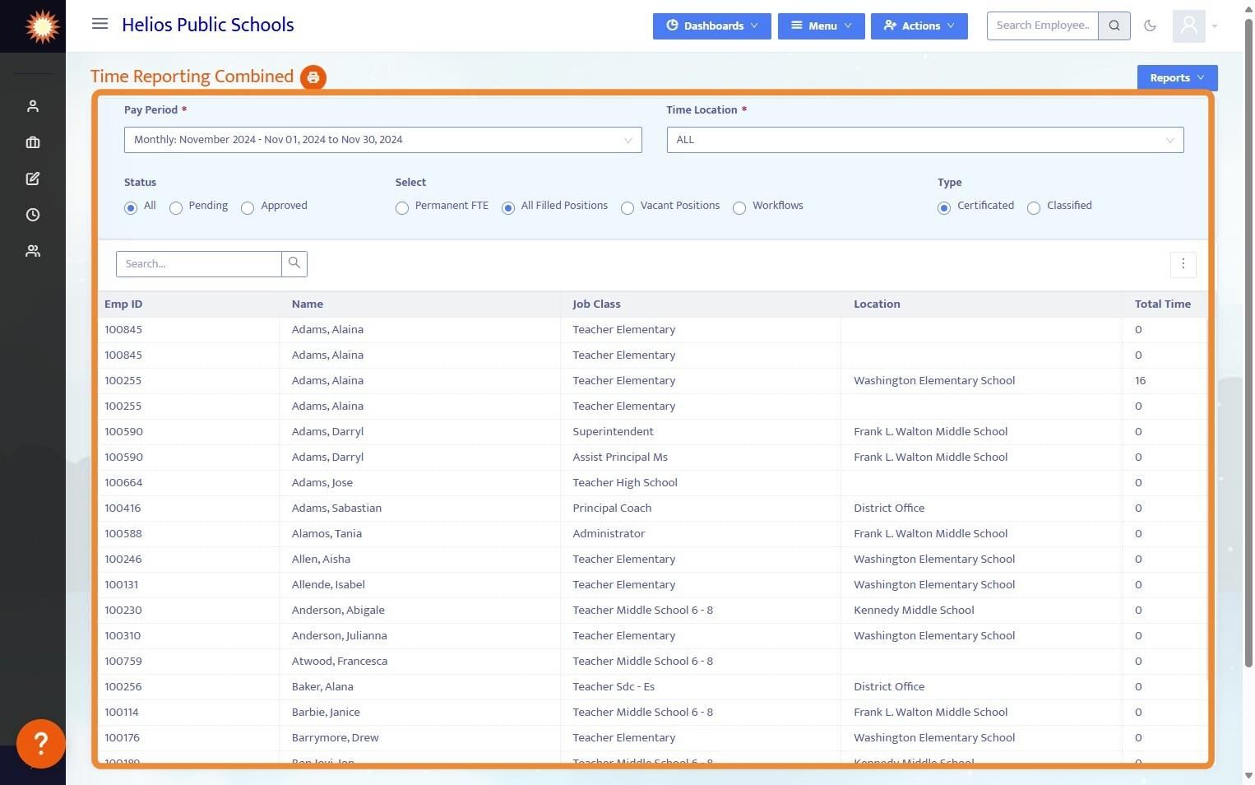Select the Barrymore, Drew name cell
The image size is (1255, 785).
point(336,738)
